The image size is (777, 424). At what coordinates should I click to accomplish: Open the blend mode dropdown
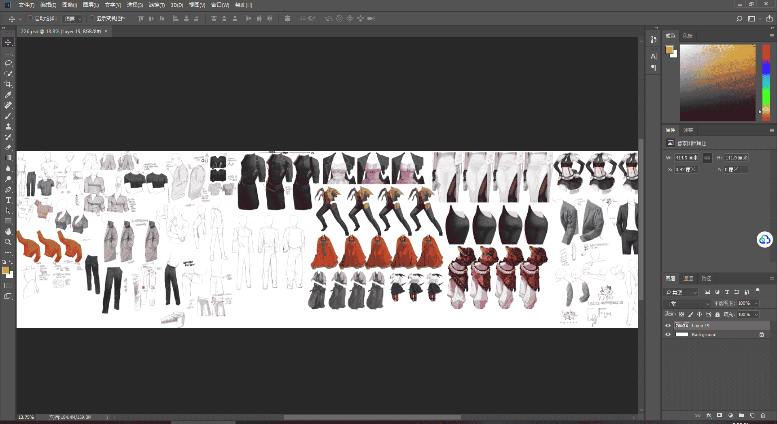point(687,303)
